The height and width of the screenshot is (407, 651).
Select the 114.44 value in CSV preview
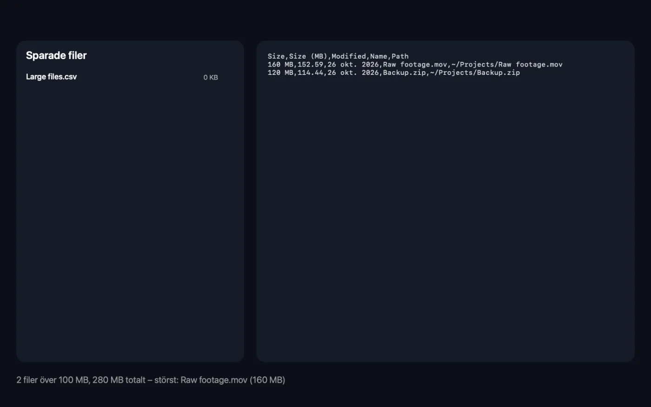point(310,73)
